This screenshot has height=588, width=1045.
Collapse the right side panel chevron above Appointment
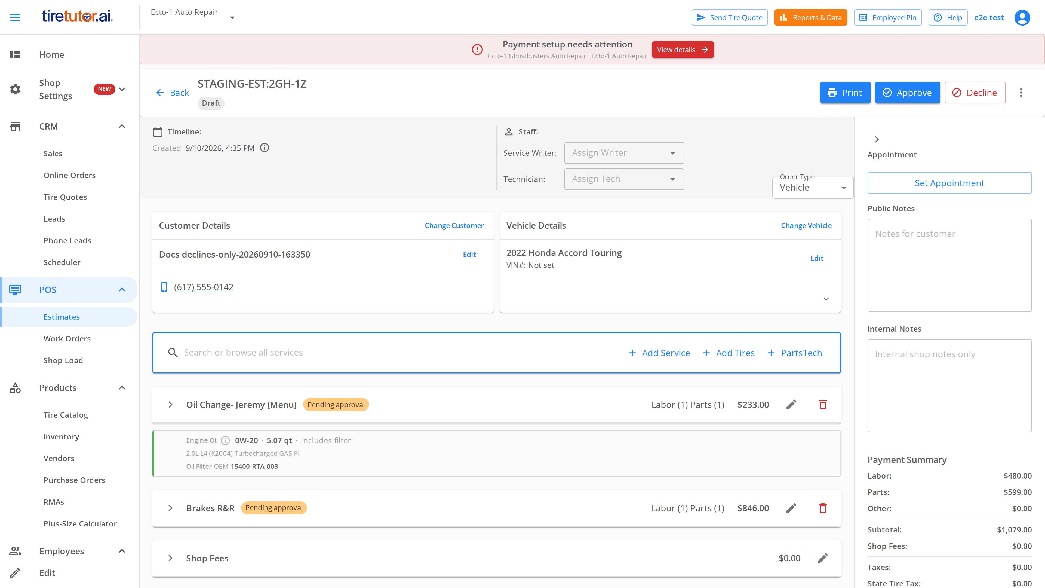[x=877, y=139]
